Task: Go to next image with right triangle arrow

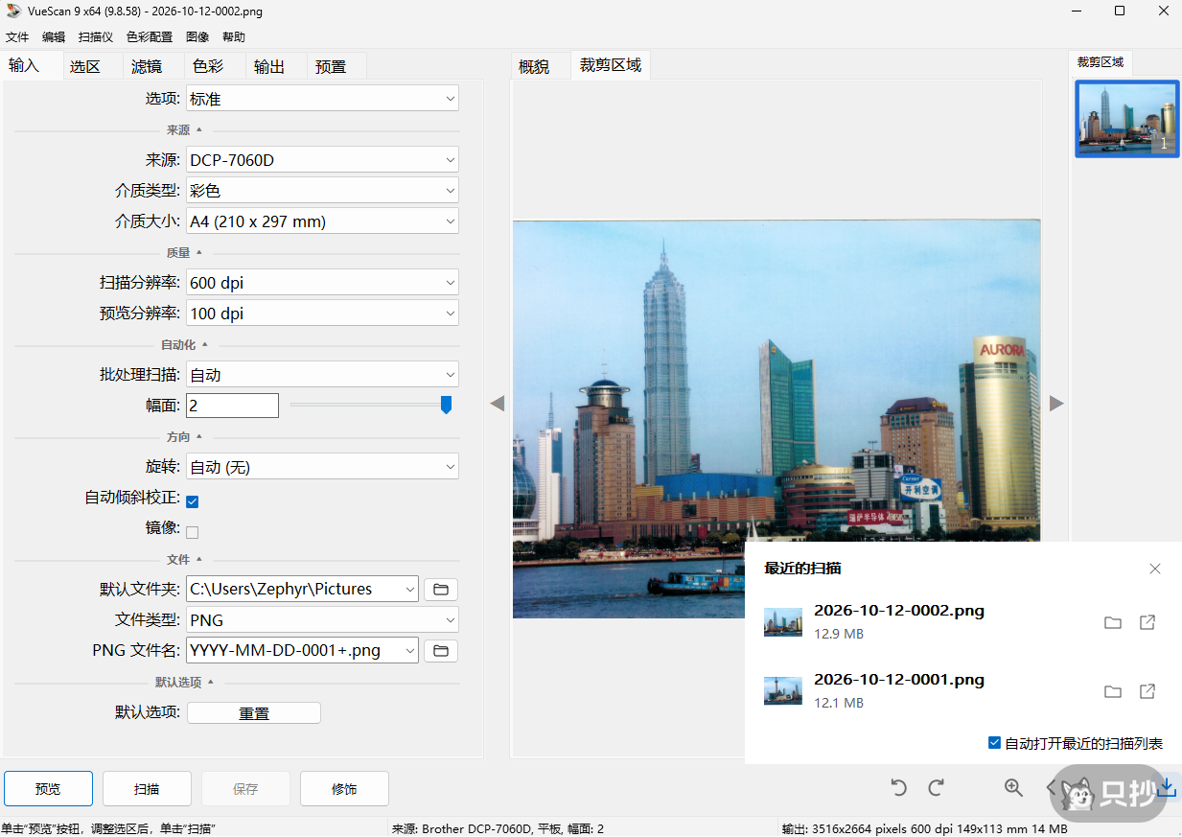Action: [x=1056, y=404]
